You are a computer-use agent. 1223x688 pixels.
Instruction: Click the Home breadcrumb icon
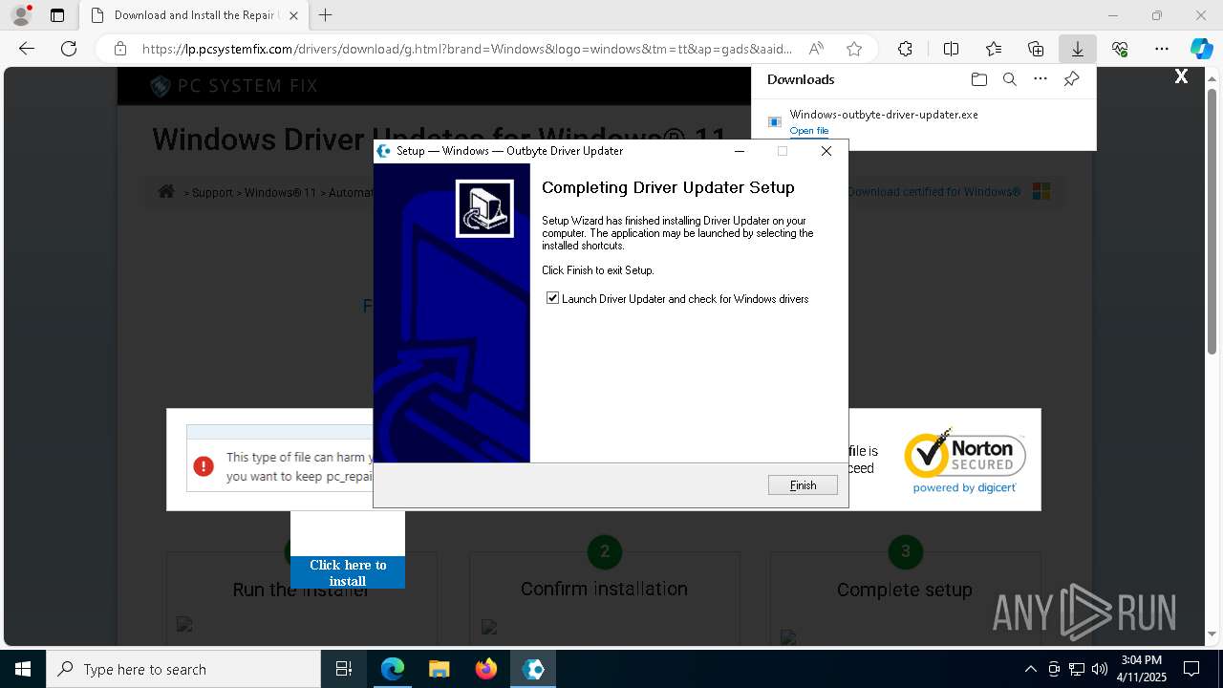pyautogui.click(x=166, y=191)
